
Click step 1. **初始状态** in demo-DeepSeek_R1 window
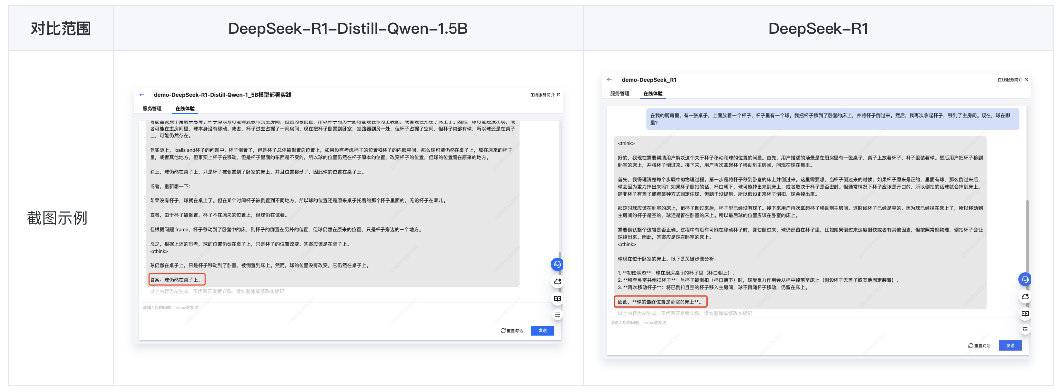click(677, 273)
